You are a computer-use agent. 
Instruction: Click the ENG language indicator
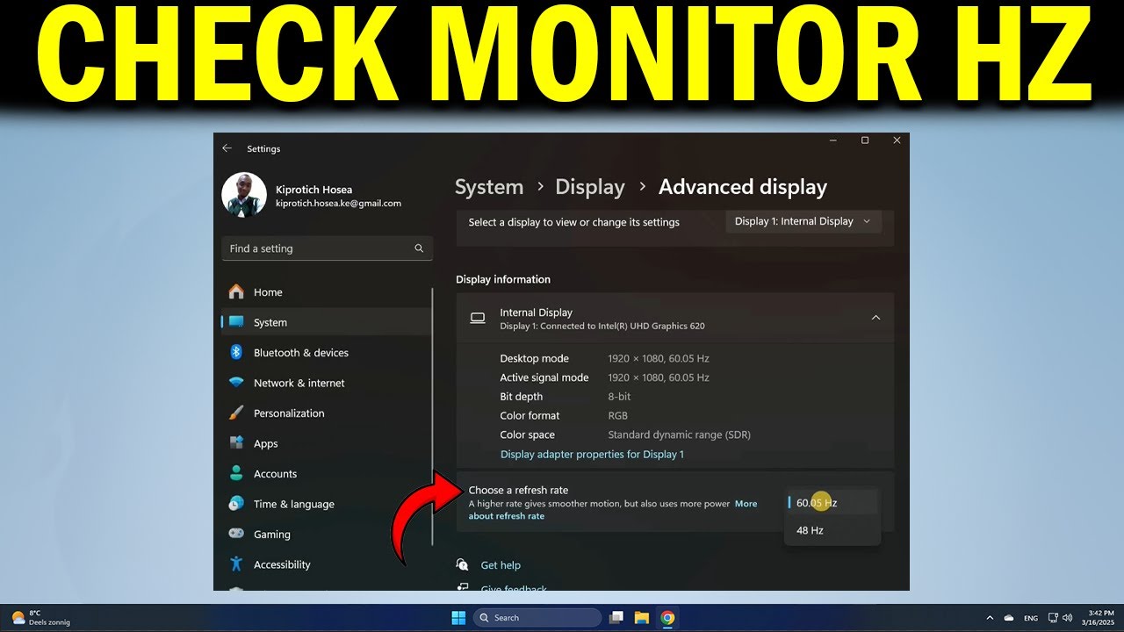(x=1031, y=618)
